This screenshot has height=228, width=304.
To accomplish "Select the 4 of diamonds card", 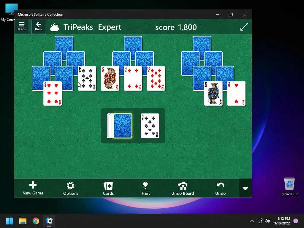I will point(133,78).
